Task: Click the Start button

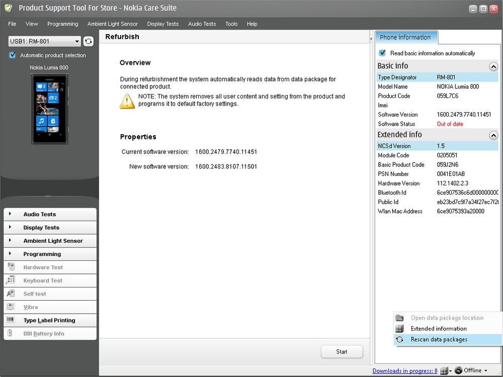Action: (342, 352)
